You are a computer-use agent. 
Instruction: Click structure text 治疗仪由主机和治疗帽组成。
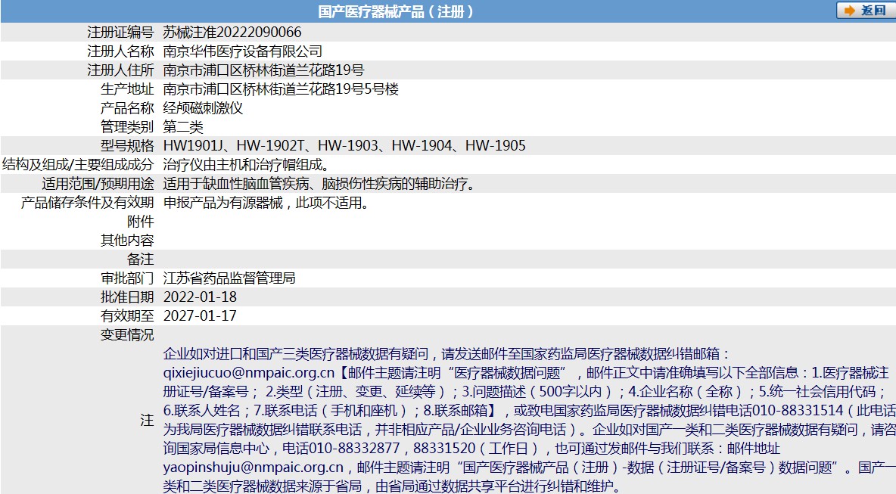[x=247, y=165]
